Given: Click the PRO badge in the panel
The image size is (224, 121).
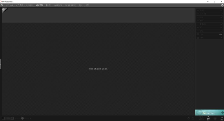Looking at the screenshot, I should pos(220,34).
